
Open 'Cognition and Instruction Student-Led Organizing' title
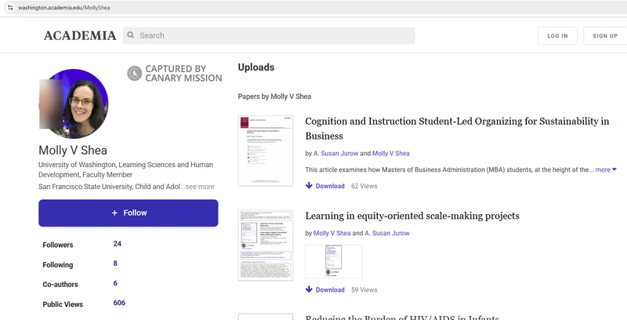click(x=457, y=129)
